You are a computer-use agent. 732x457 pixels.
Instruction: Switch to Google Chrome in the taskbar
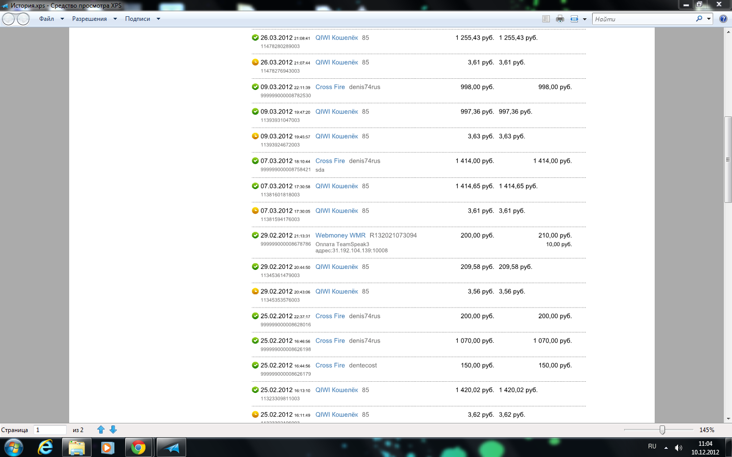point(138,447)
